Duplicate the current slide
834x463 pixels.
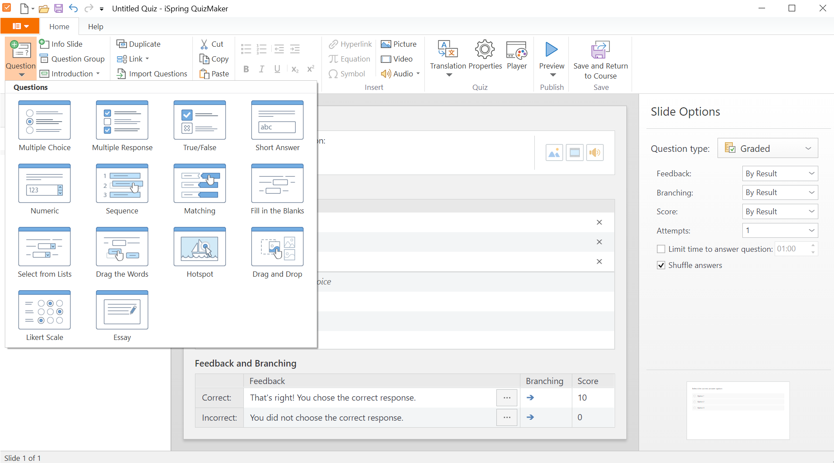pyautogui.click(x=139, y=44)
